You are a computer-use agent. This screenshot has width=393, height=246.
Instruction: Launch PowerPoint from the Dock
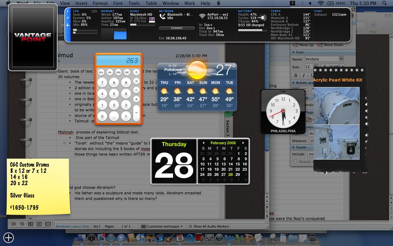[249, 238]
